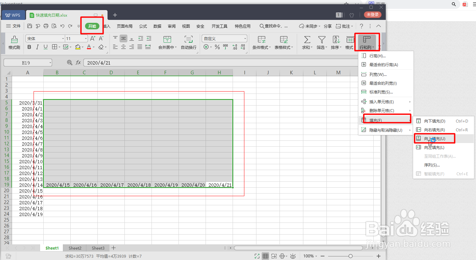The width and height of the screenshot is (476, 260).
Task: Switch to normal grid view in status bar
Action: (266, 256)
